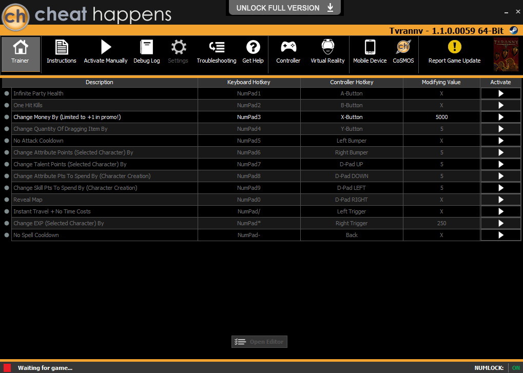Activate Infinite Party Health cheat
The image size is (523, 373).
[500, 94]
